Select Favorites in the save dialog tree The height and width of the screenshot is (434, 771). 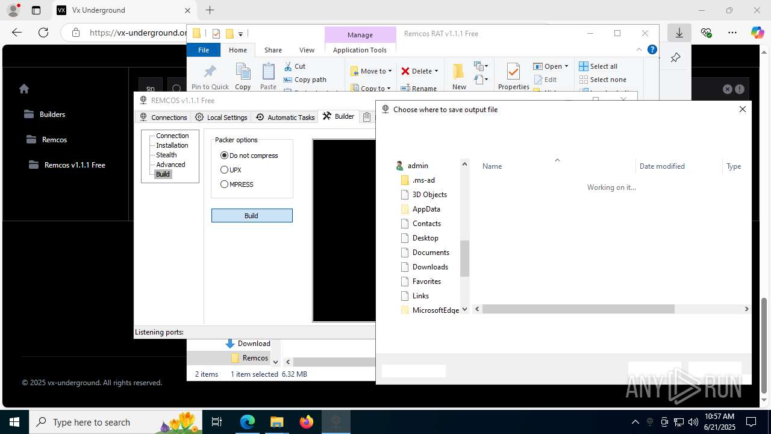coord(420,281)
